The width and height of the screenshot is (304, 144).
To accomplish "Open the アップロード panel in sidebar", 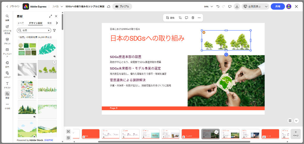I will coord(7,52).
